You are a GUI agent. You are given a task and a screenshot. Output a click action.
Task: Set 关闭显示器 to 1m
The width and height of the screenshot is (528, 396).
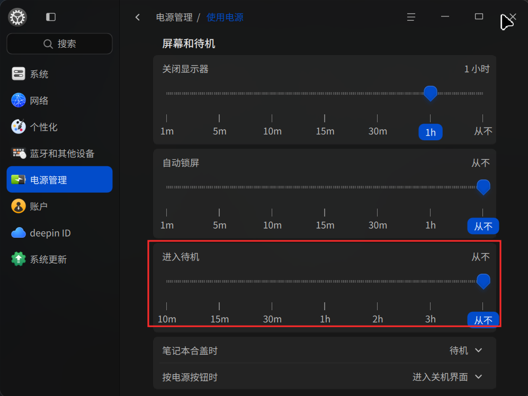pos(167,131)
